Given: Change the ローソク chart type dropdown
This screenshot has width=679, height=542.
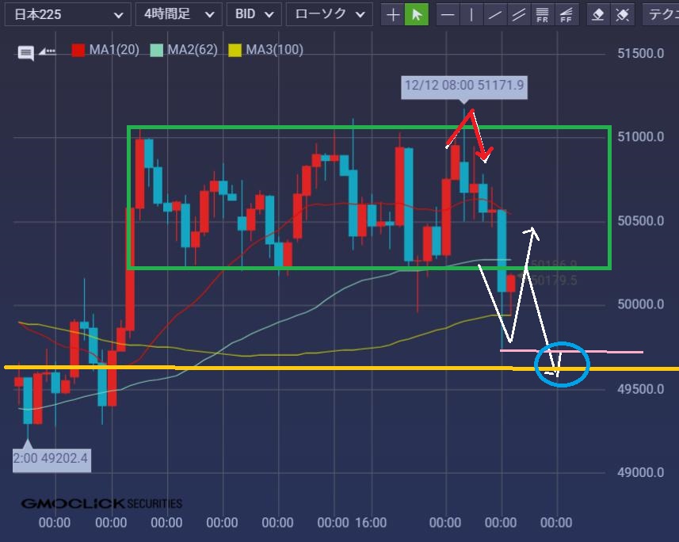Looking at the screenshot, I should click(329, 14).
